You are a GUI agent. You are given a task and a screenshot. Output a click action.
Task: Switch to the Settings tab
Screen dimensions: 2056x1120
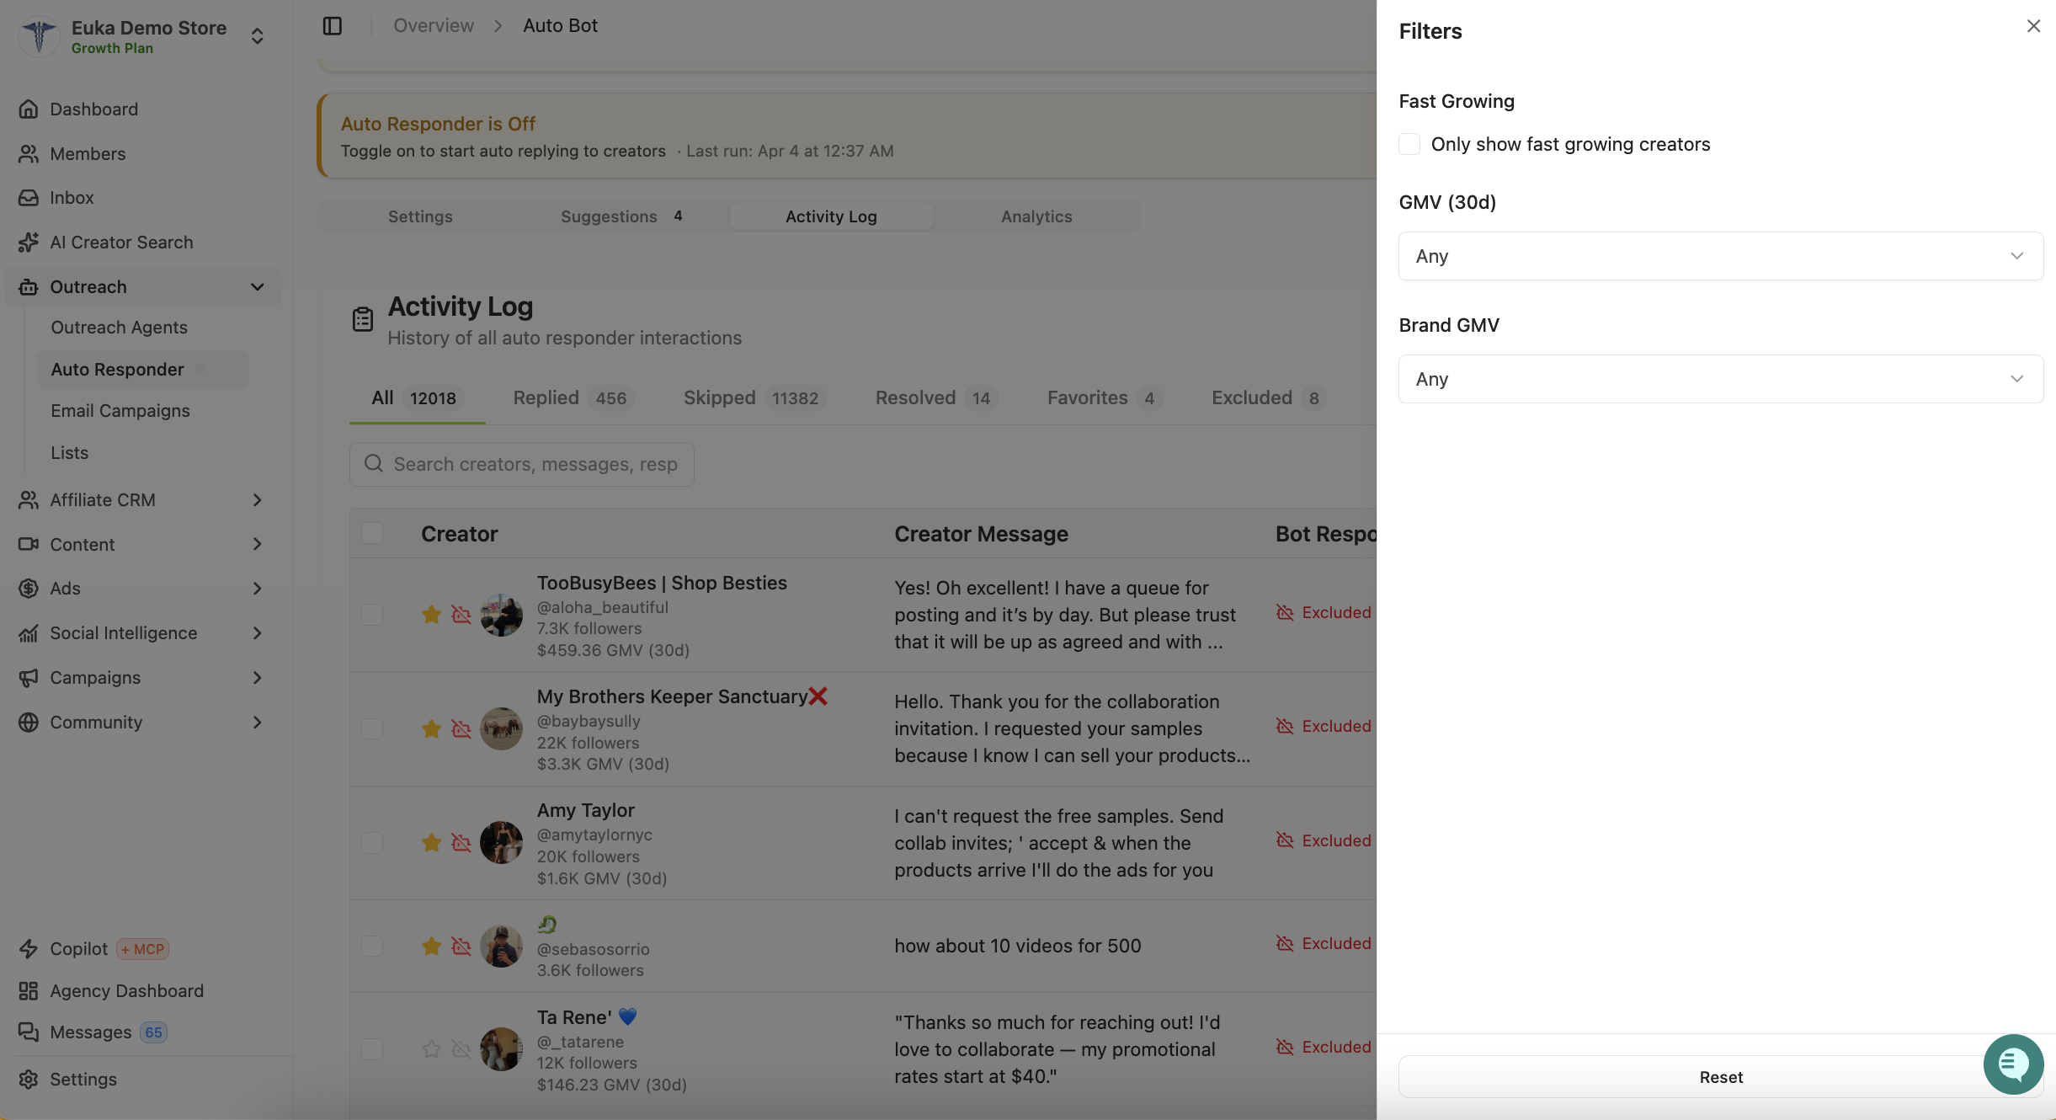point(420,216)
